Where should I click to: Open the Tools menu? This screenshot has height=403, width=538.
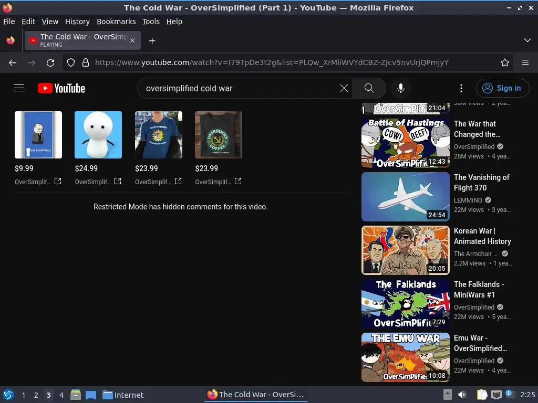(151, 22)
